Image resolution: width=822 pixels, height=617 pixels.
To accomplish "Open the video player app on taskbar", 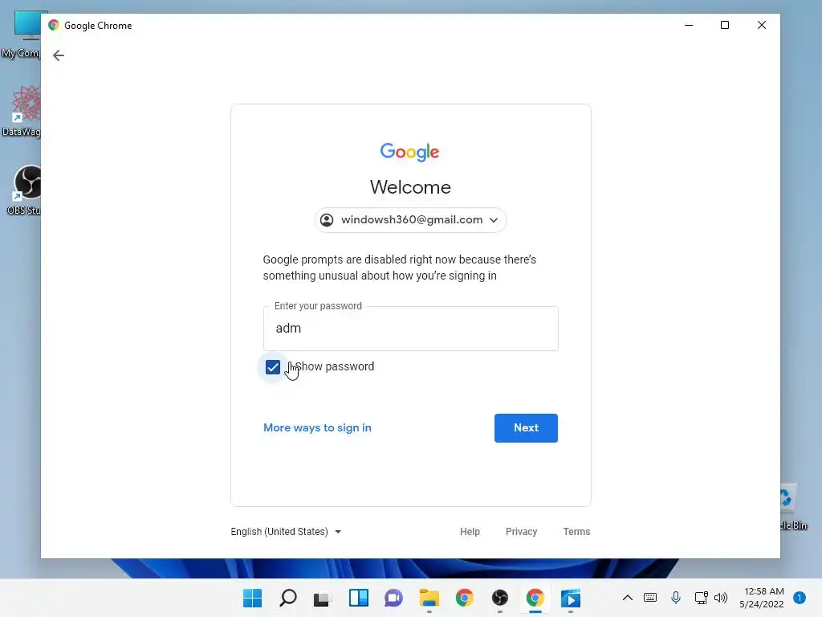I will [571, 598].
